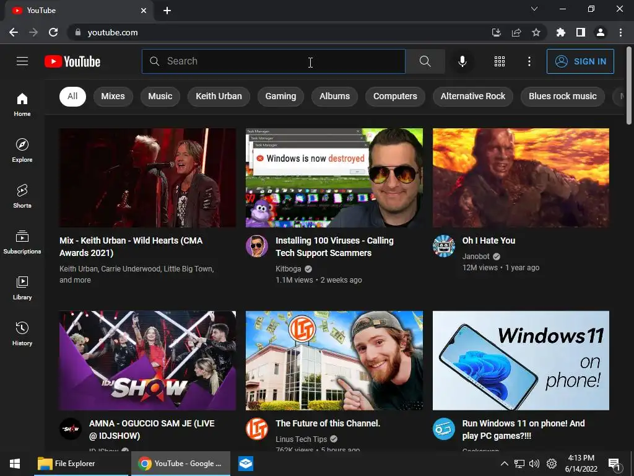Click the SIGN IN button
The width and height of the screenshot is (634, 476).
pyautogui.click(x=580, y=61)
